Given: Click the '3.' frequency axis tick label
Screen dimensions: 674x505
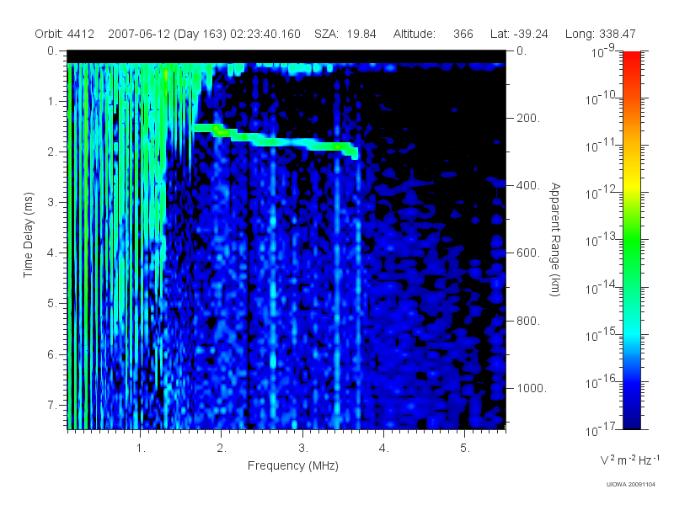Looking at the screenshot, I should pyautogui.click(x=303, y=449).
